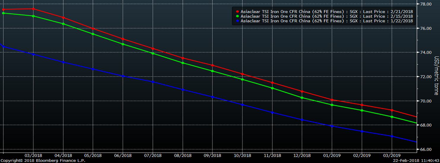The height and width of the screenshot is (163, 440).
Task: Select the legend entry with Last Price 1/22/2018
Action: (x=326, y=21)
